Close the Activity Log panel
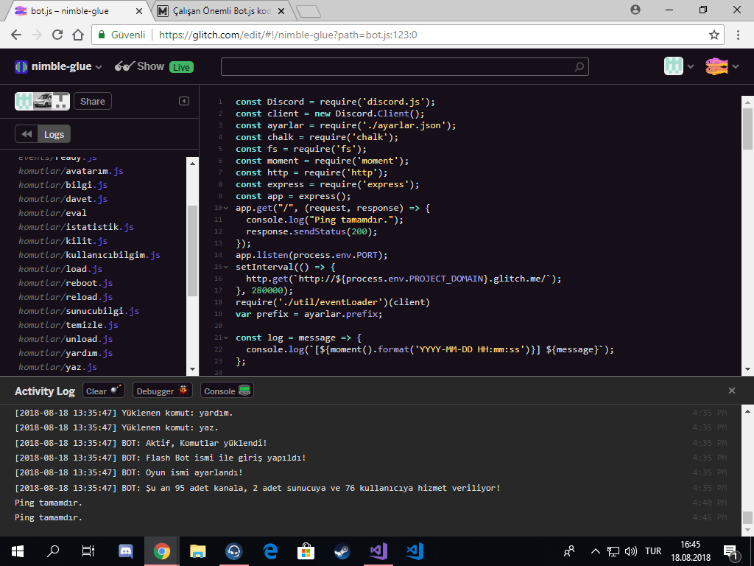Screen dimensions: 754x566 click(x=732, y=391)
